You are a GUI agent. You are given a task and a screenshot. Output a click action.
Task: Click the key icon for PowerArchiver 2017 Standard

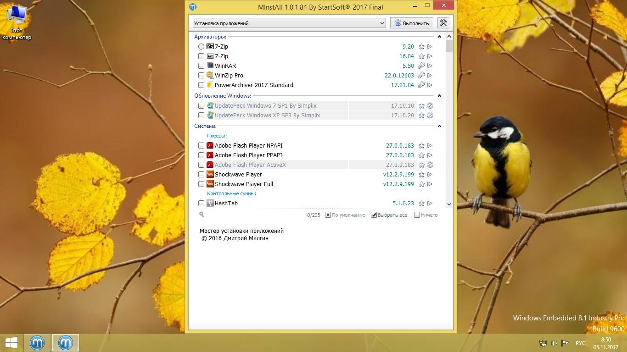(x=421, y=85)
